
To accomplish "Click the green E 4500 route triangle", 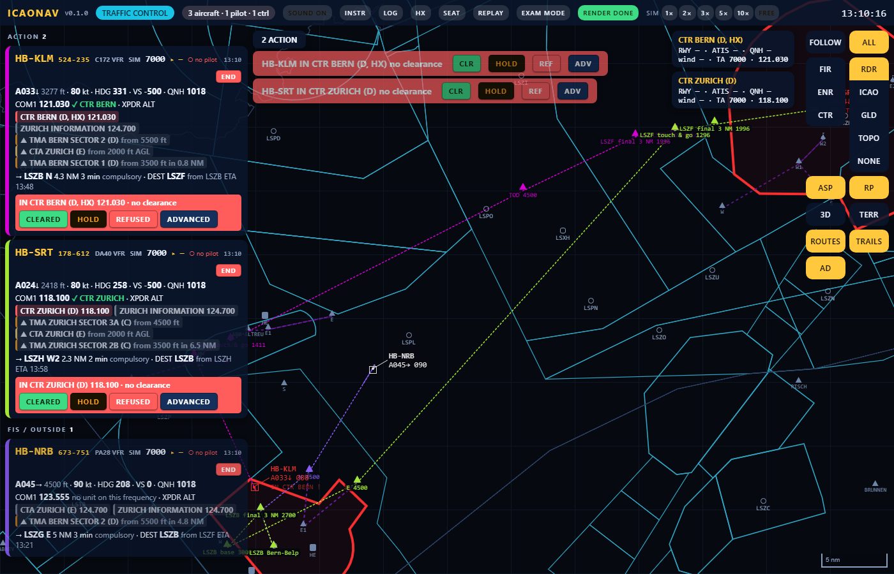I will (x=358, y=480).
